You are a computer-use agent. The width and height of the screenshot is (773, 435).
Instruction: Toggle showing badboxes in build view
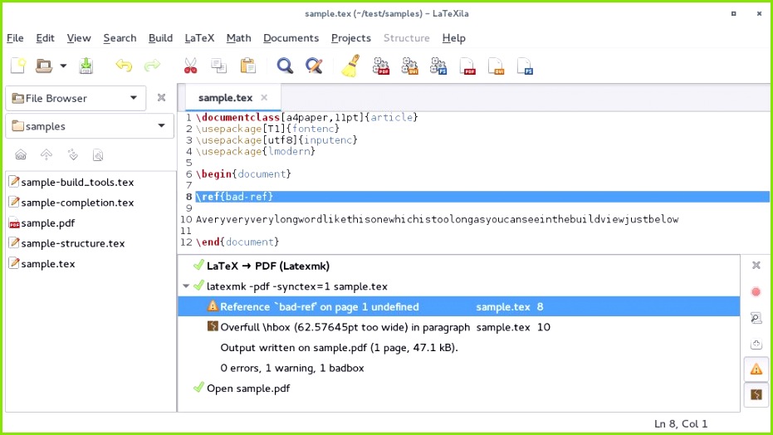756,394
